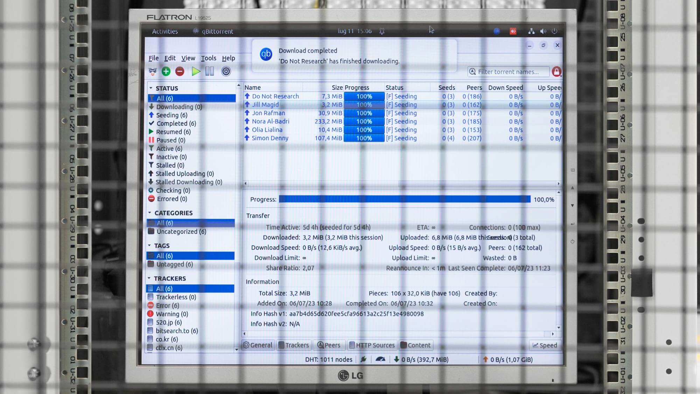Click the torrent list horizontal scrollbar
Image resolution: width=700 pixels, height=394 pixels.
(401, 183)
